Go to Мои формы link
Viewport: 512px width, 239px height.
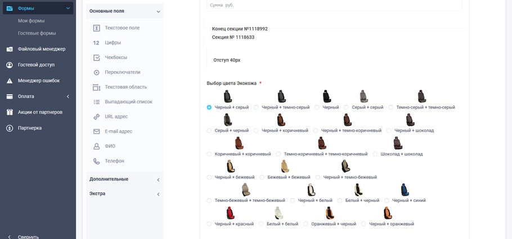31,21
